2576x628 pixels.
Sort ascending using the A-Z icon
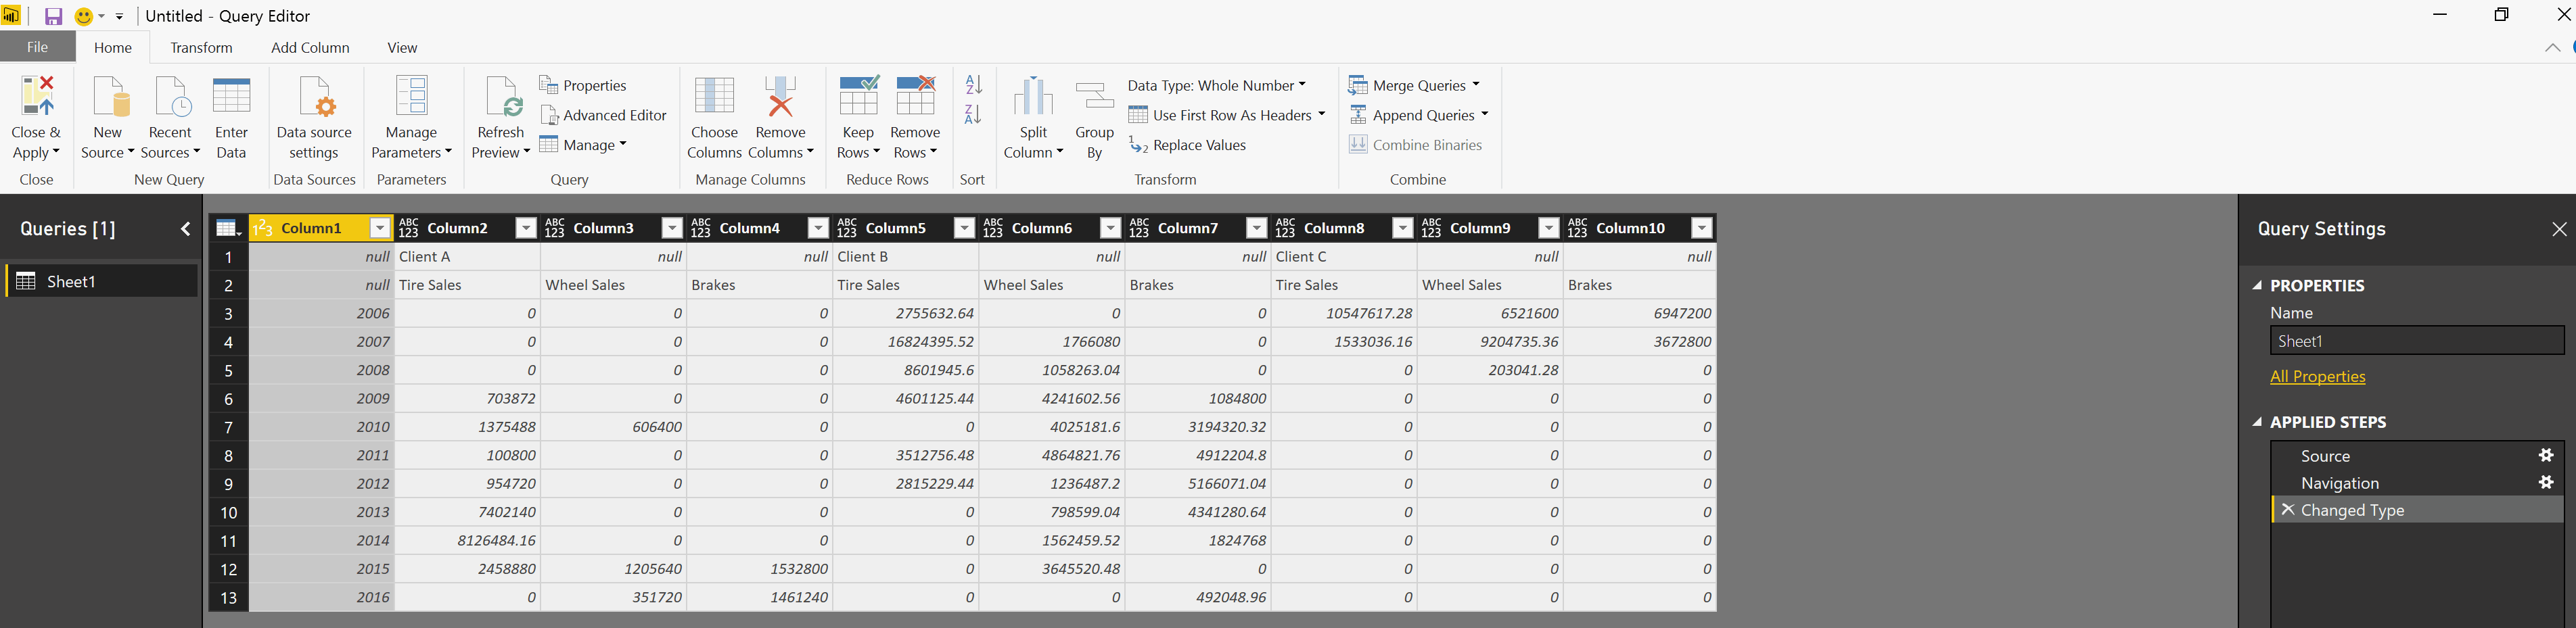973,84
